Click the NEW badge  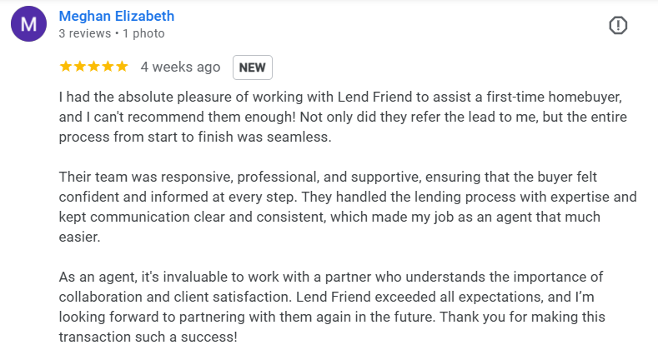coord(252,67)
